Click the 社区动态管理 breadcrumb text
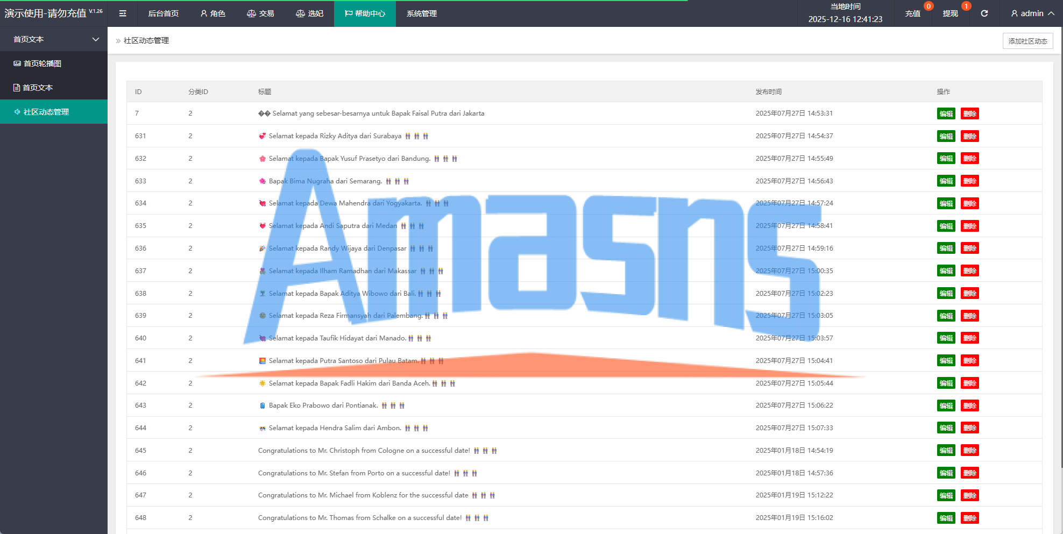 click(146, 40)
